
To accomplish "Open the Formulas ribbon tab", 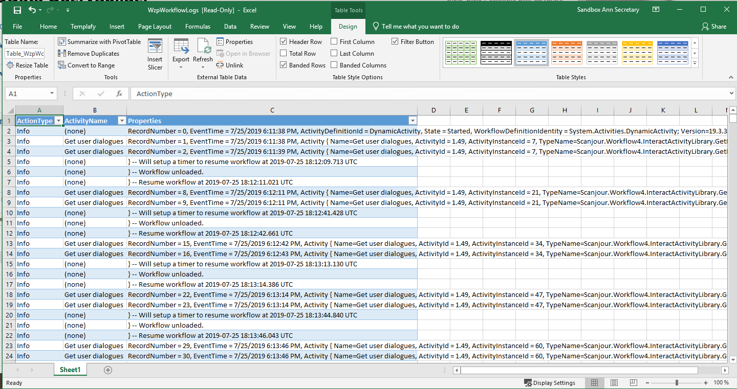I will pos(198,27).
